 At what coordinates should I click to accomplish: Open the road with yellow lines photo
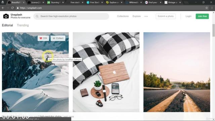[x=177, y=72]
